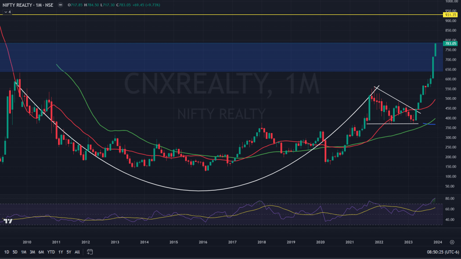
Task: Click the green 783.05 current price label
Action: [451, 44]
